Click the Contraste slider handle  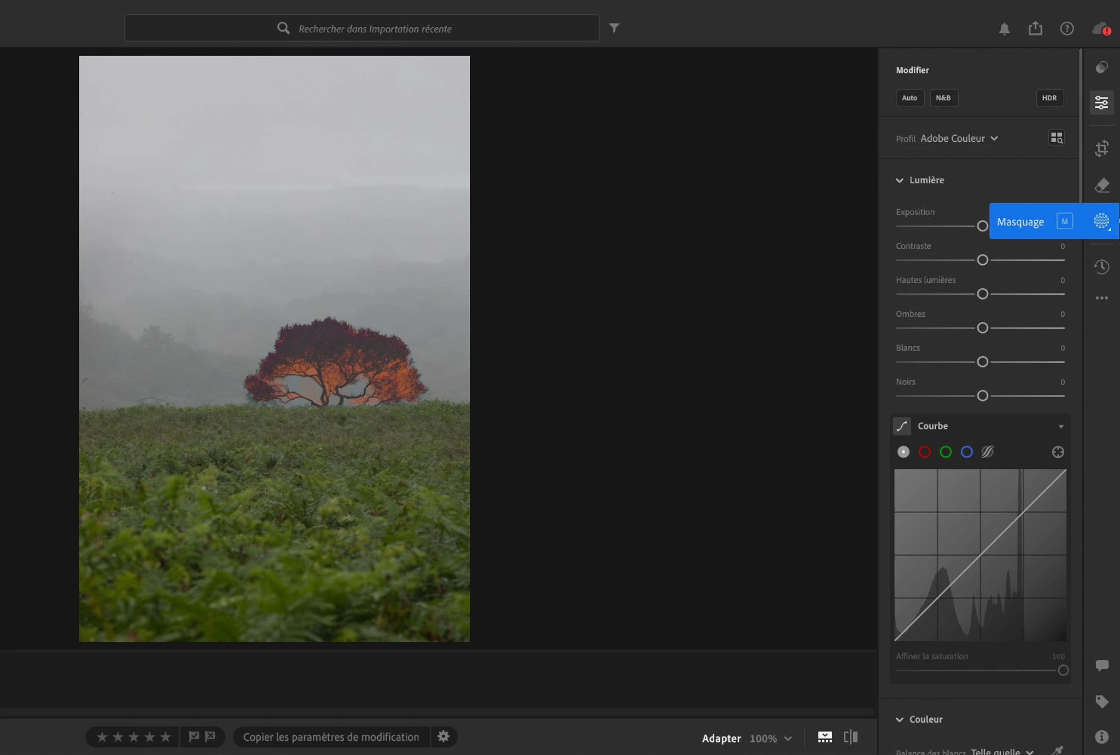click(982, 260)
